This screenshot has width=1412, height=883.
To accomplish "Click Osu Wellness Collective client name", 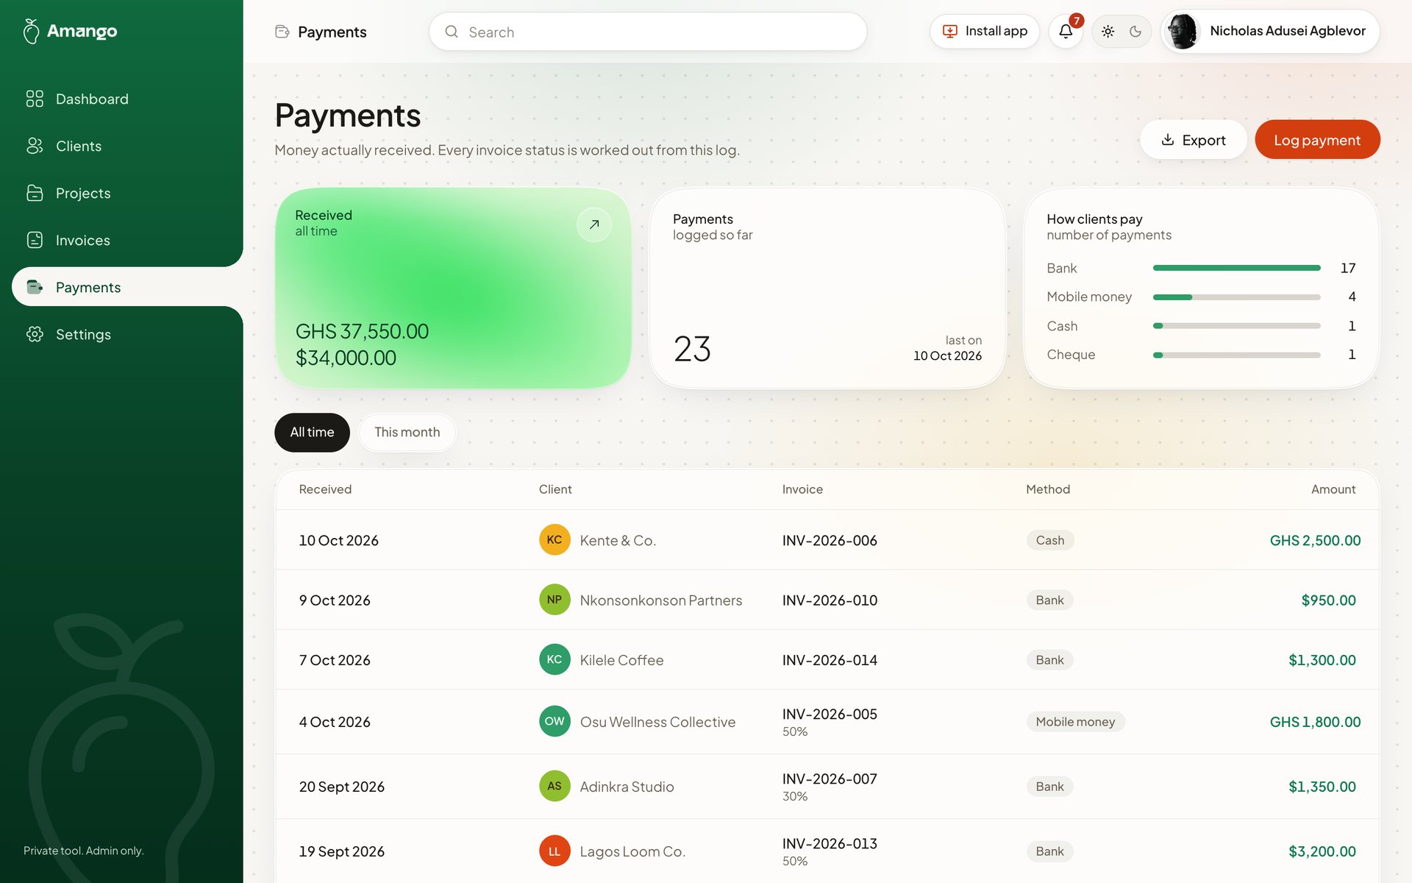I will [x=657, y=722].
